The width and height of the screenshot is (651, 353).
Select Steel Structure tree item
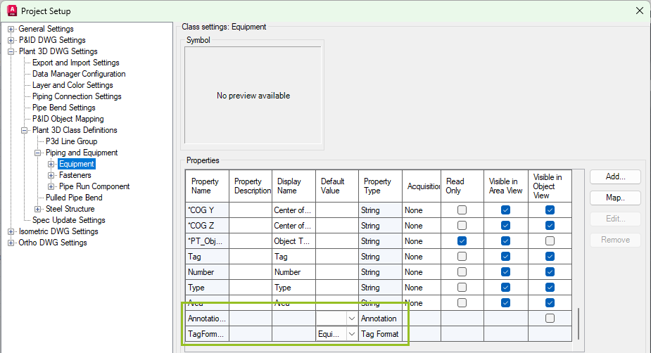pyautogui.click(x=70, y=209)
